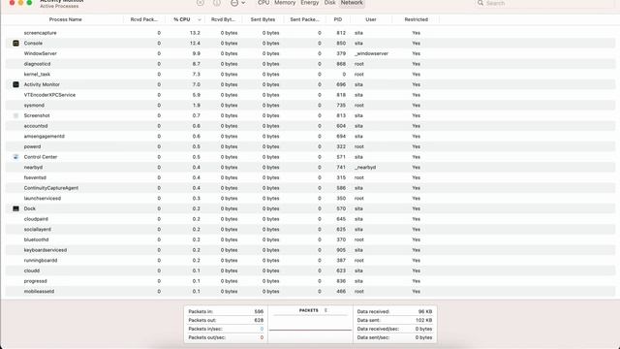Select the amsengagementd process row
620x349 pixels.
pyautogui.click(x=310, y=136)
